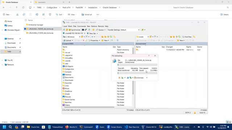This screenshot has height=130, width=232.
Task: Click the help question mark in Uploading dialog
Action: pos(149,56)
